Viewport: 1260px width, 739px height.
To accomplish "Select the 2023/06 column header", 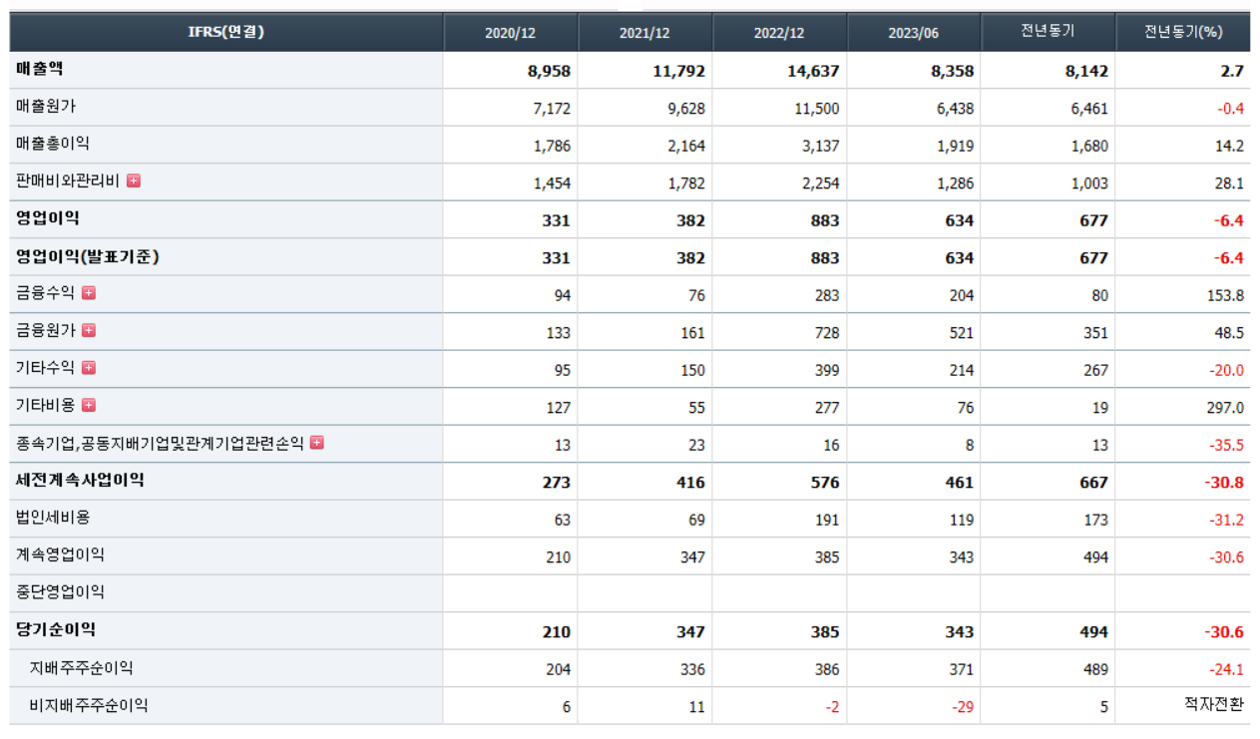I will pos(914,32).
